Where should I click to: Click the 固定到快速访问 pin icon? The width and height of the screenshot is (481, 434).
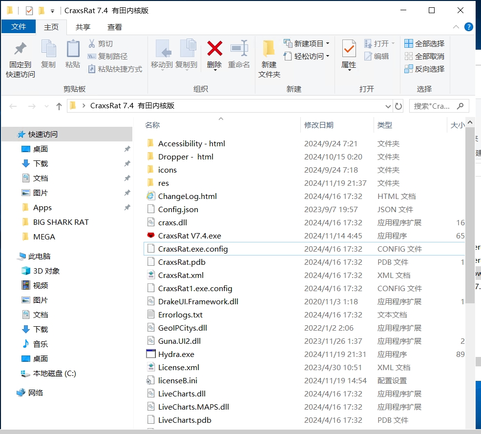point(20,49)
